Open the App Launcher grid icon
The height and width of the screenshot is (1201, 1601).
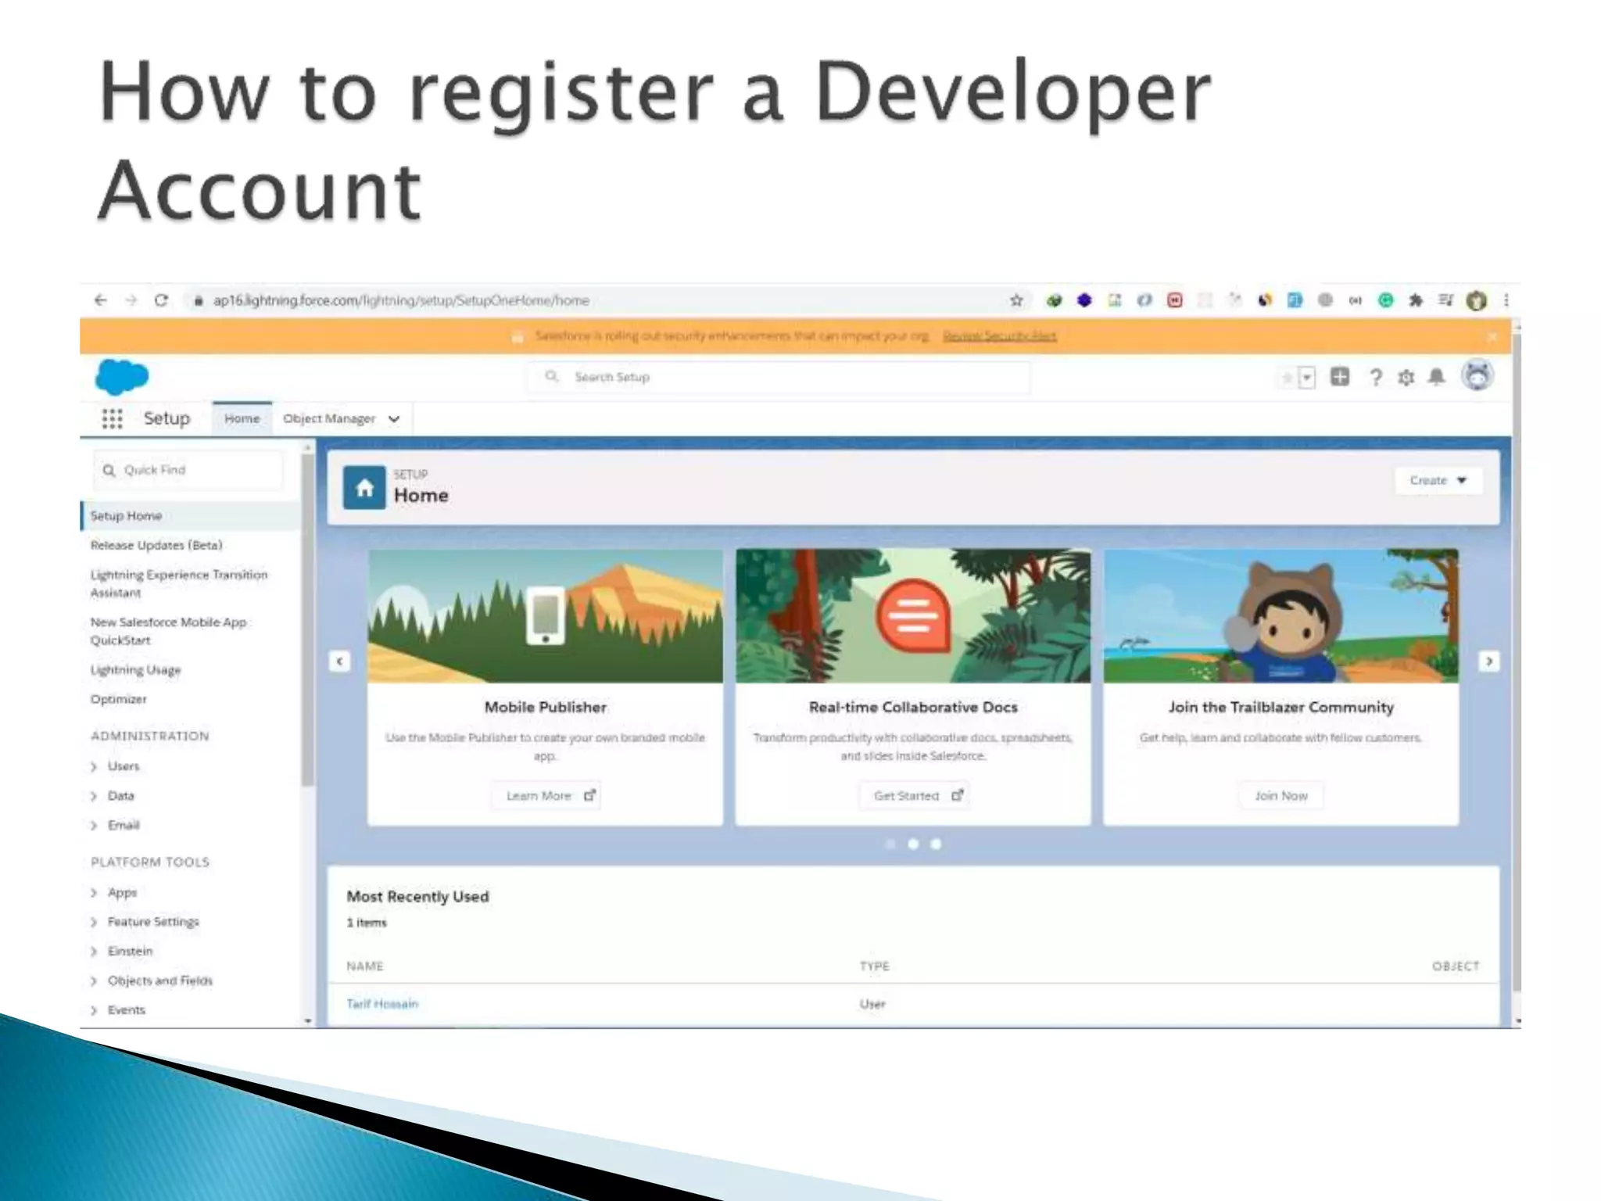(112, 419)
